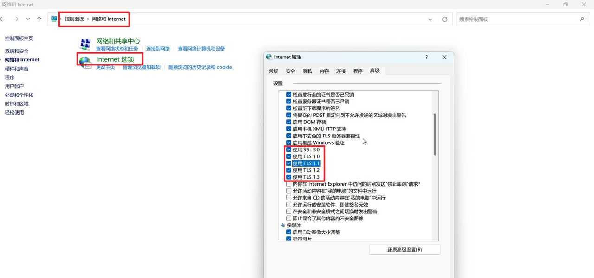Screen dimensions: 594x278
Task: Enable 在安全和非安全模式之间切换时发出警告
Action: pos(289,212)
